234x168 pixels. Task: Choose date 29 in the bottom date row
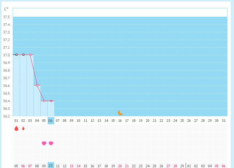(182, 166)
